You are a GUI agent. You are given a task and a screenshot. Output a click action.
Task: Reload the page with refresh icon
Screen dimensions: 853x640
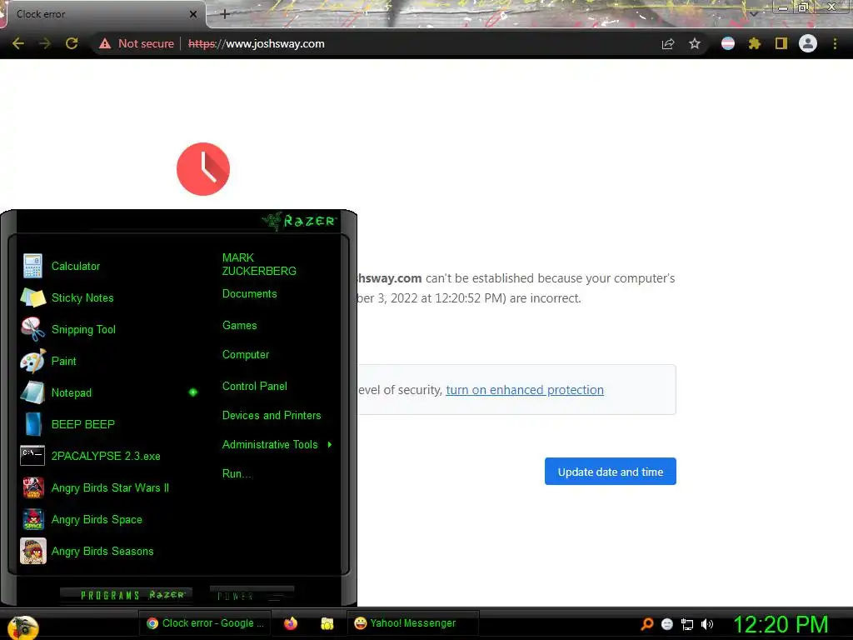[x=72, y=43]
